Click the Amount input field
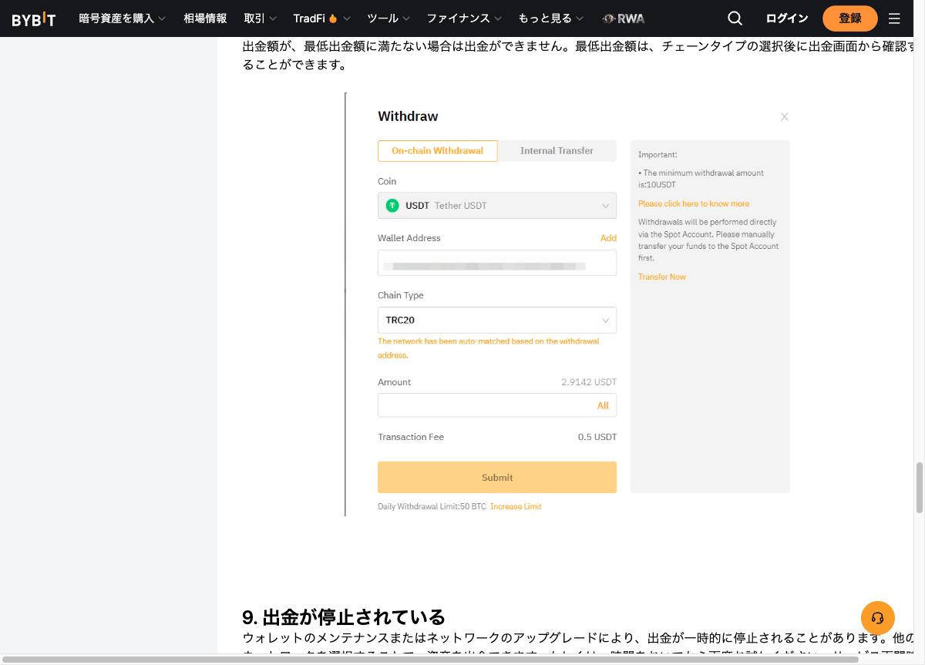 497,405
